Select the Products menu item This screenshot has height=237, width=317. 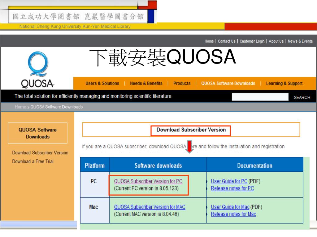(x=182, y=83)
